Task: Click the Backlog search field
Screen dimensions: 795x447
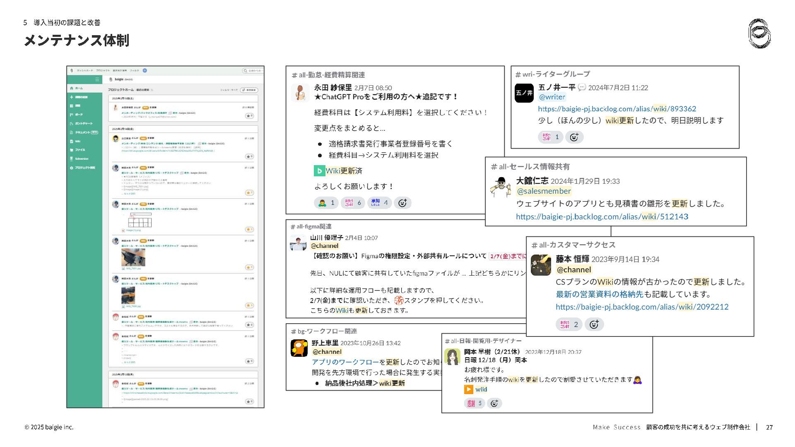Action: pyautogui.click(x=253, y=71)
